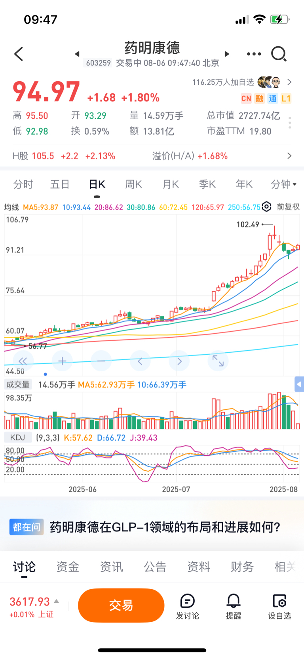Open the 分钟 dropdown

(284, 184)
